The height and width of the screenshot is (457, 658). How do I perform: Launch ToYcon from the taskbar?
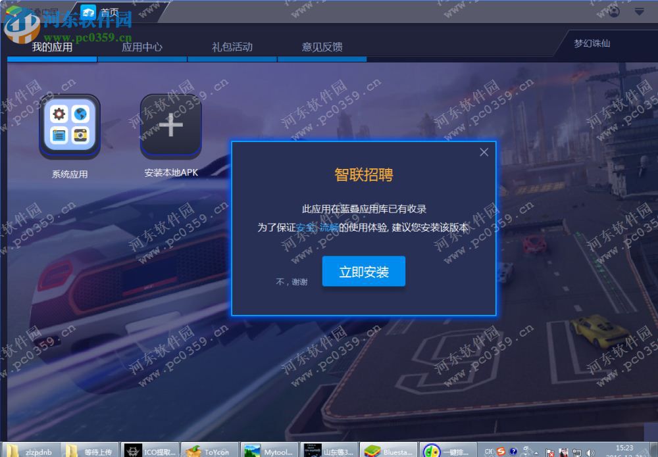pyautogui.click(x=210, y=451)
